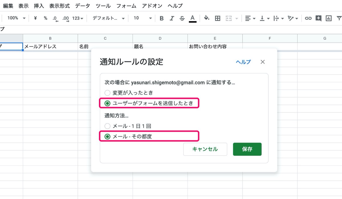
Task: Format selected cells as currency (¥)
Action: 35,18
